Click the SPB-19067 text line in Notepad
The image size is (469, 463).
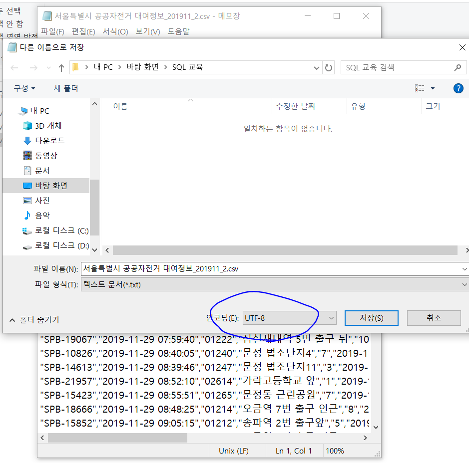(x=205, y=339)
